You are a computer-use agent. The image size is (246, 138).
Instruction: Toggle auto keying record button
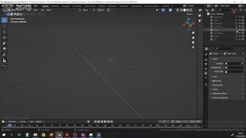88,122
